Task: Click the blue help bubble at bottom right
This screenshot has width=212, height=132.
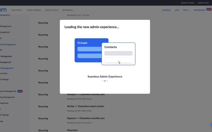Action: click(x=211, y=125)
